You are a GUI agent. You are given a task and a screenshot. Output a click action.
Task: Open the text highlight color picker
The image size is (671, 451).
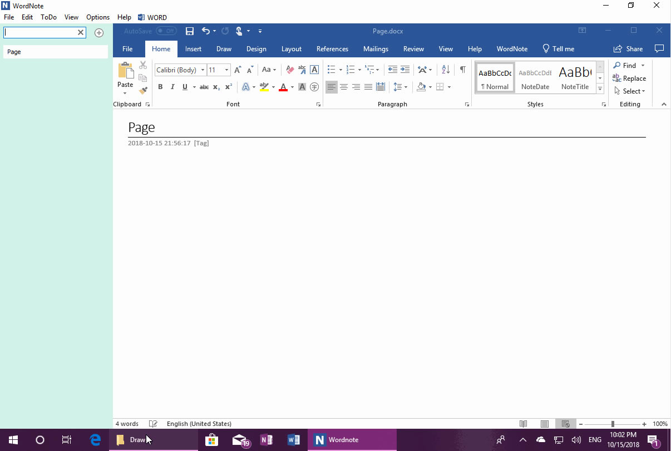pyautogui.click(x=273, y=87)
